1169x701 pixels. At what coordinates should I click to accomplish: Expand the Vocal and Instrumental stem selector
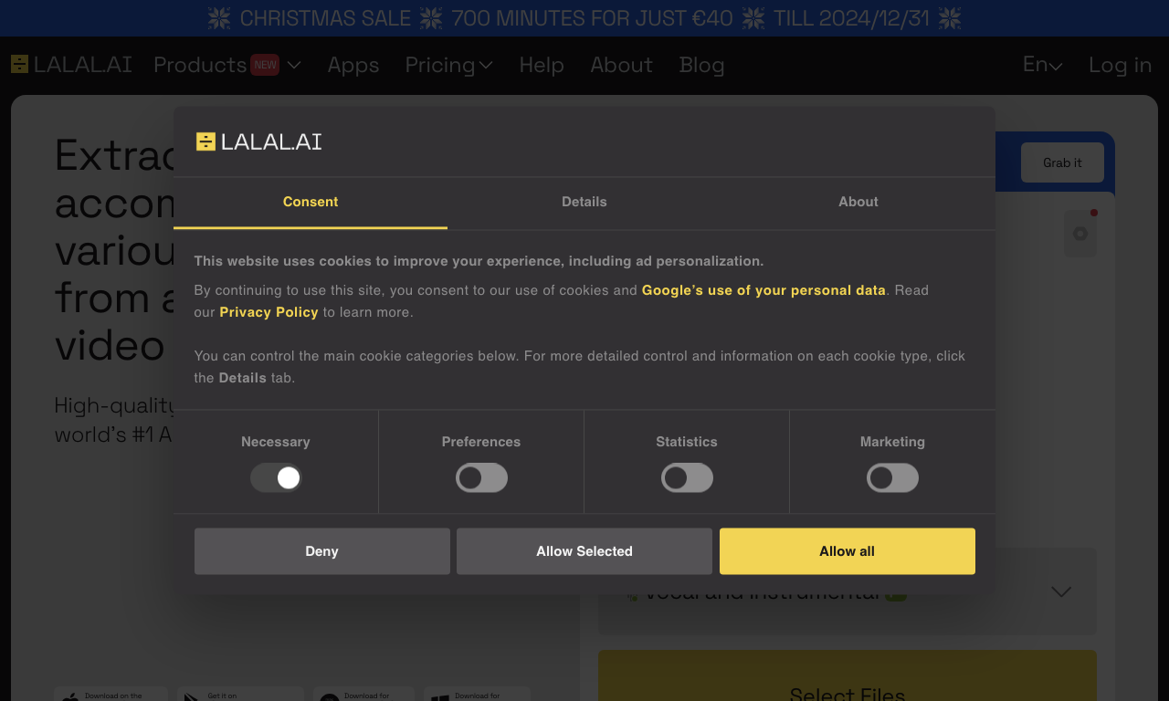click(848, 591)
